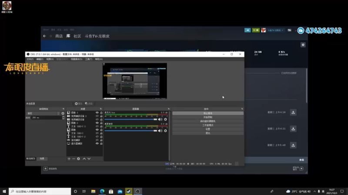Open Steam announcements icon in header
Viewport: 348px width, 195px height.
point(248,30)
